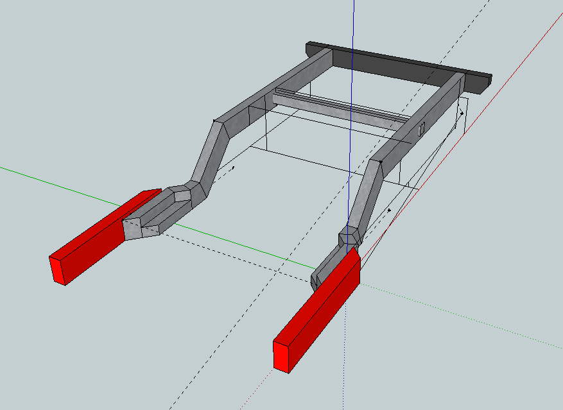
Task: Select the middle cross member between rails
Action: coord(340,108)
